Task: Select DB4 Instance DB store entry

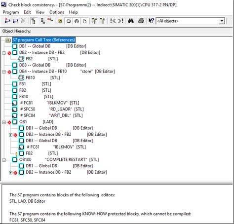Action: (x=67, y=72)
